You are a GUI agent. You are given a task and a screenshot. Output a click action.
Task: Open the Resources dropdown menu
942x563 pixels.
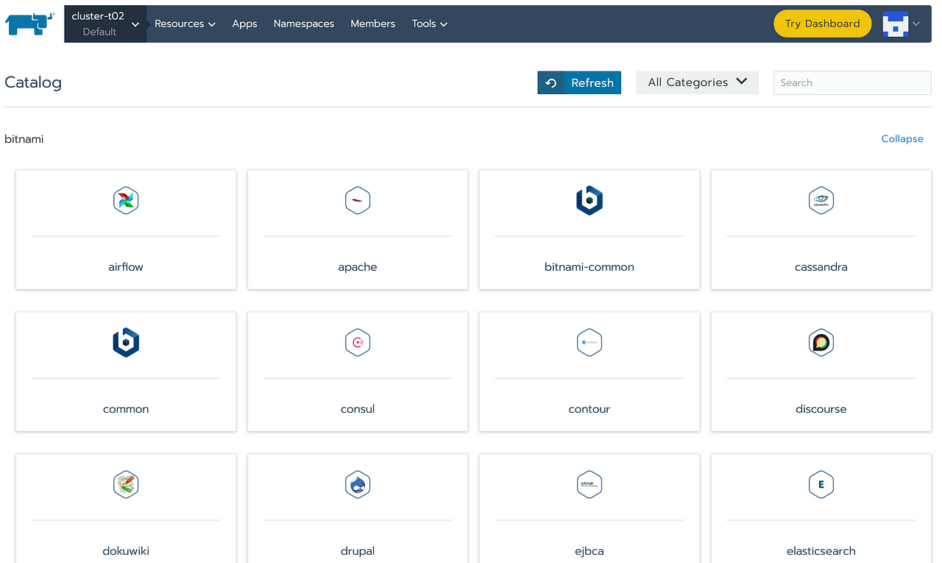pos(185,24)
